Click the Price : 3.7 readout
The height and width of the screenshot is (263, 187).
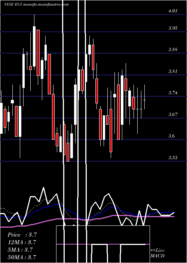pyautogui.click(x=22, y=235)
